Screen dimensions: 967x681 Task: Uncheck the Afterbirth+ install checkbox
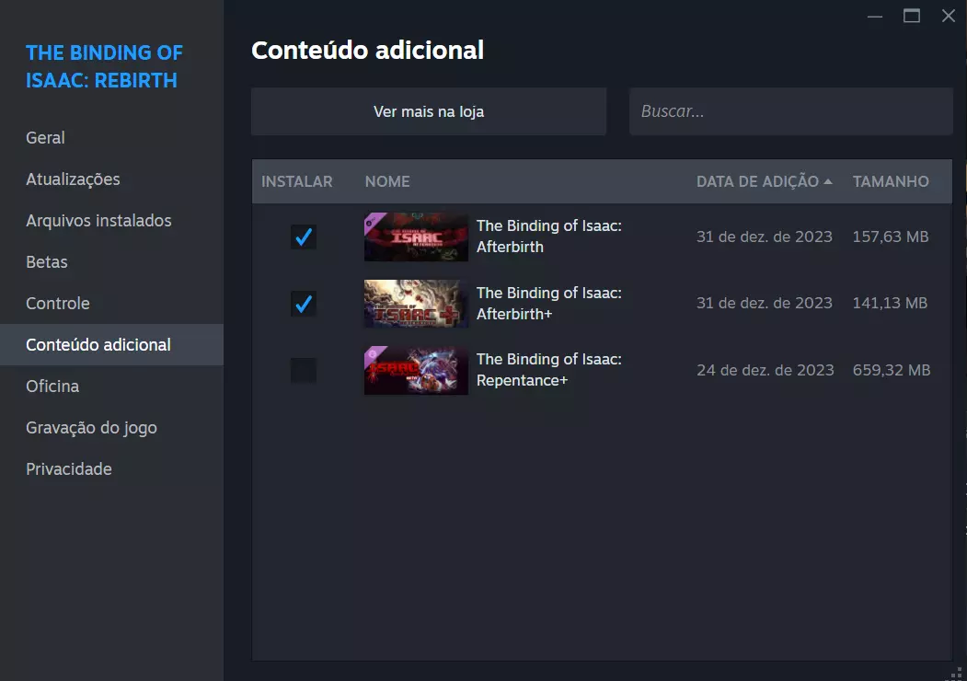[304, 304]
